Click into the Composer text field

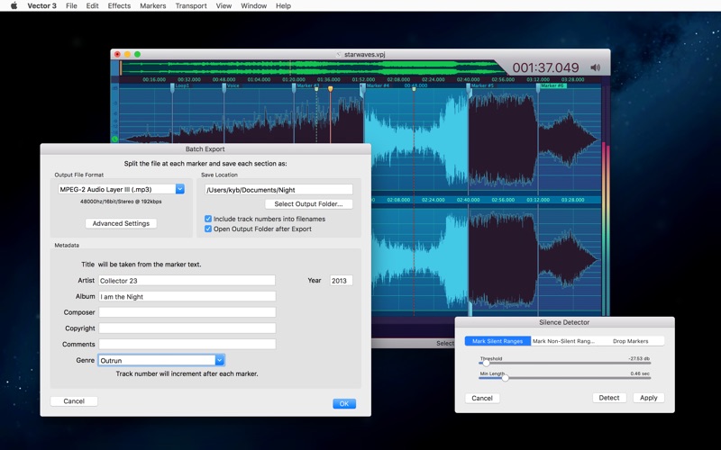pyautogui.click(x=187, y=312)
